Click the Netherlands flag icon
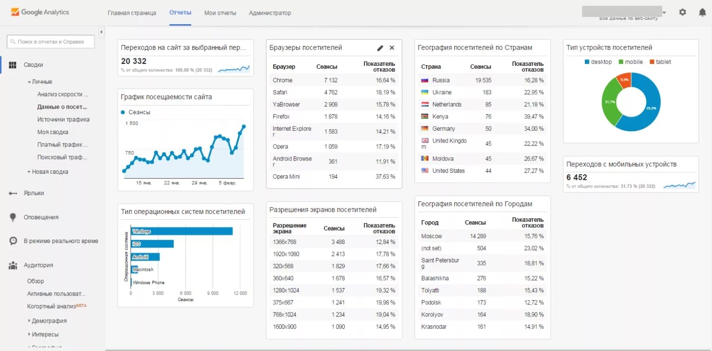The image size is (712, 351). [425, 104]
